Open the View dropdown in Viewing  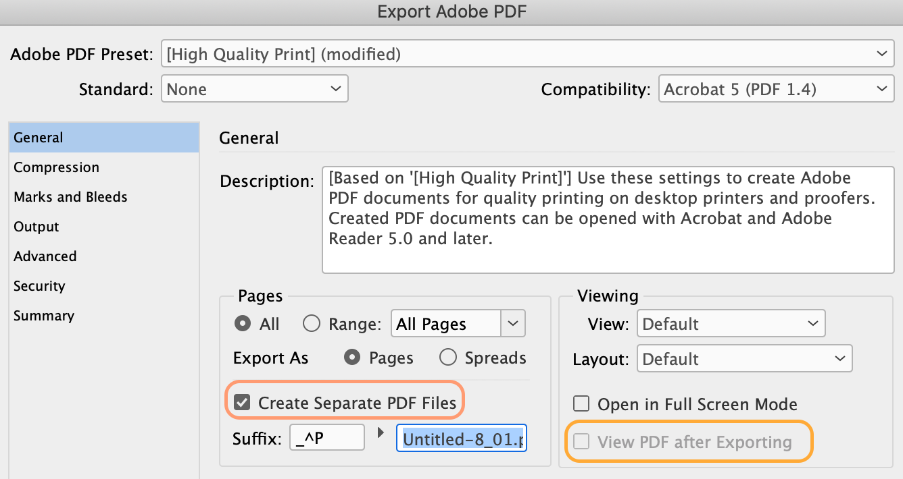point(731,324)
